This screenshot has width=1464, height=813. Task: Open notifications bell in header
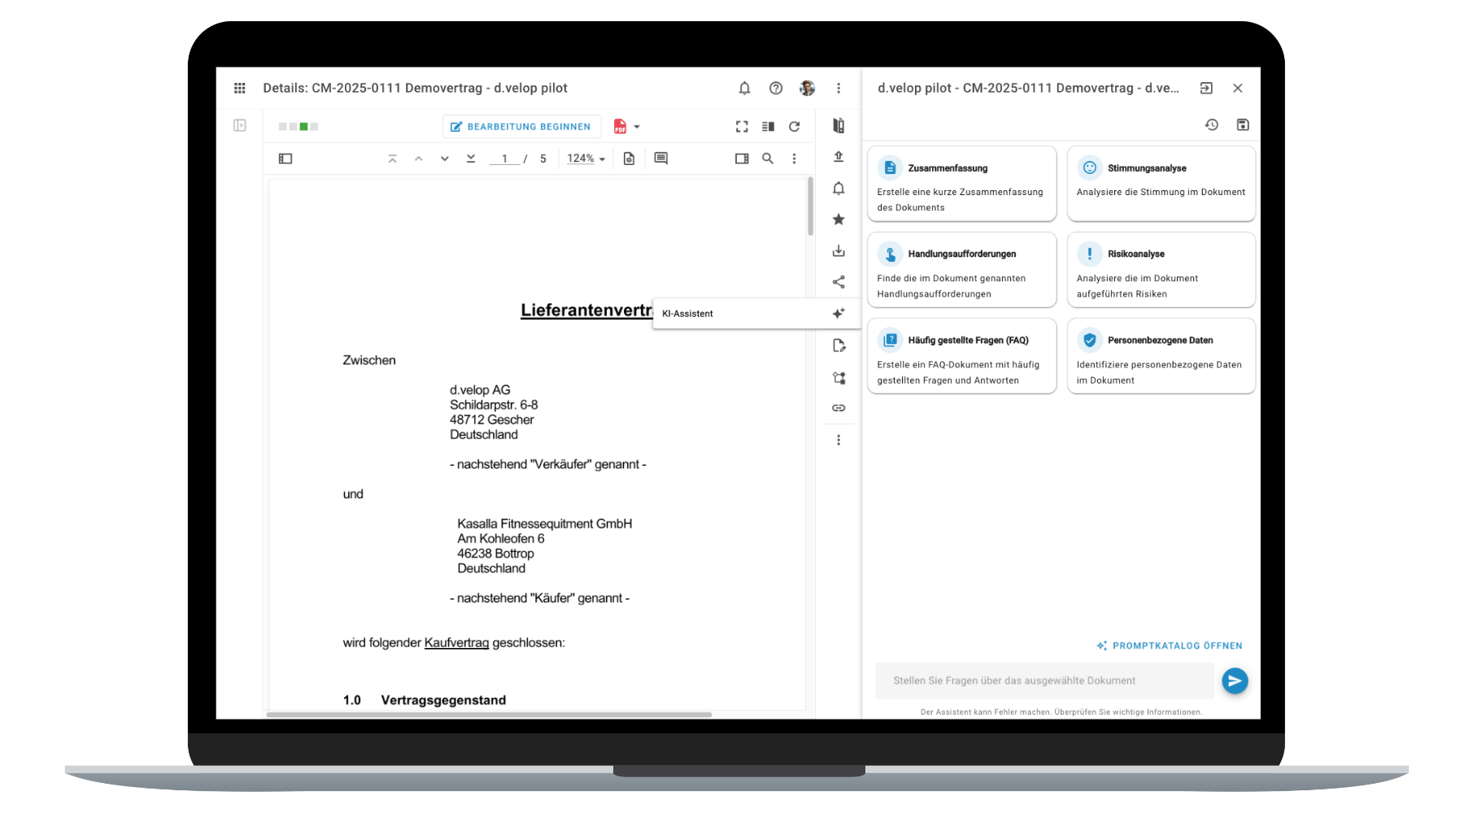(744, 88)
